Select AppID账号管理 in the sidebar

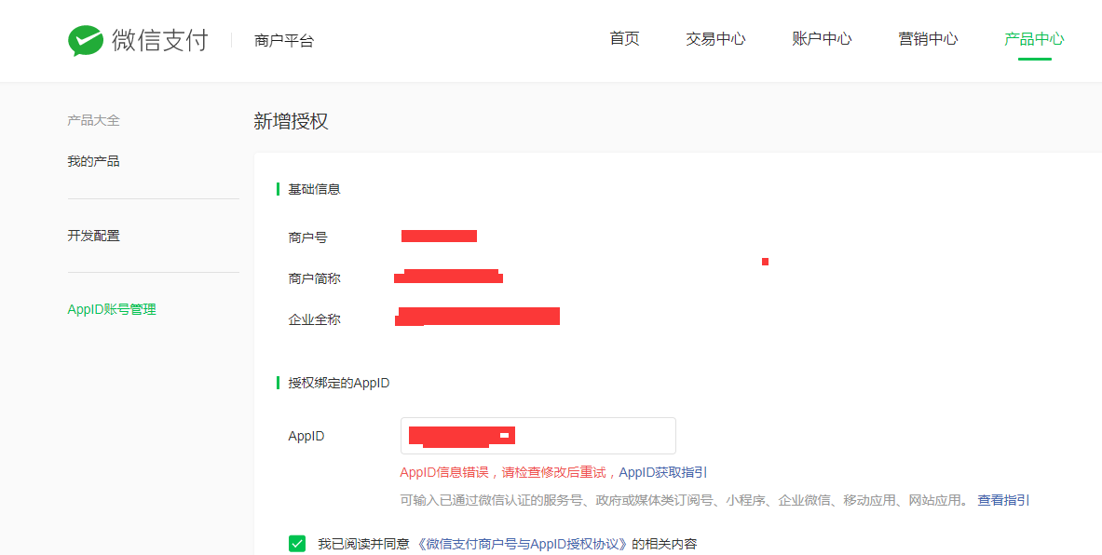[x=112, y=310]
